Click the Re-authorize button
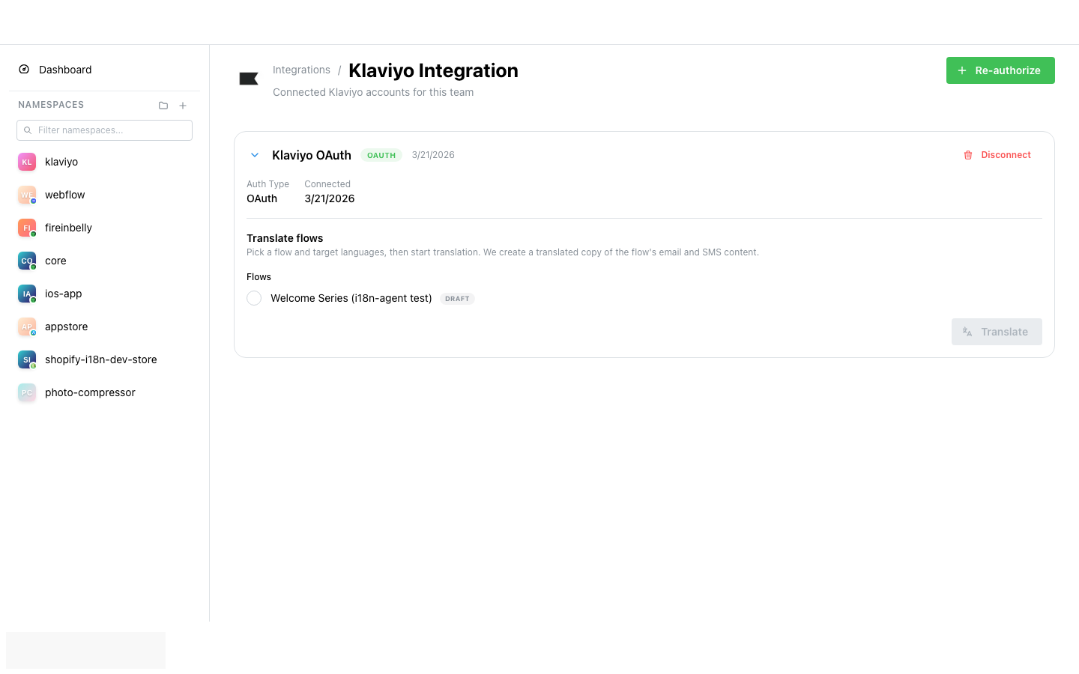 click(1000, 70)
